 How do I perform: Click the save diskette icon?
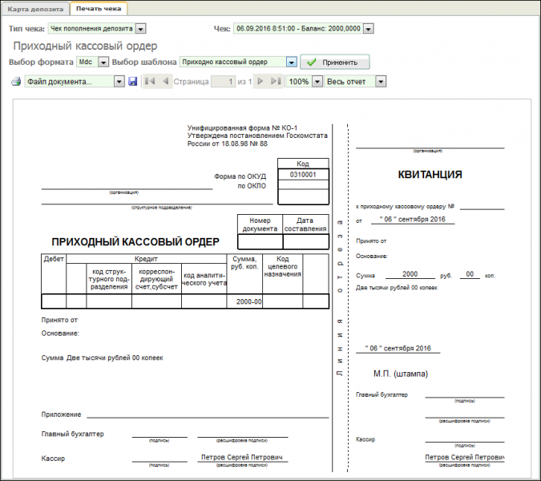[132, 82]
